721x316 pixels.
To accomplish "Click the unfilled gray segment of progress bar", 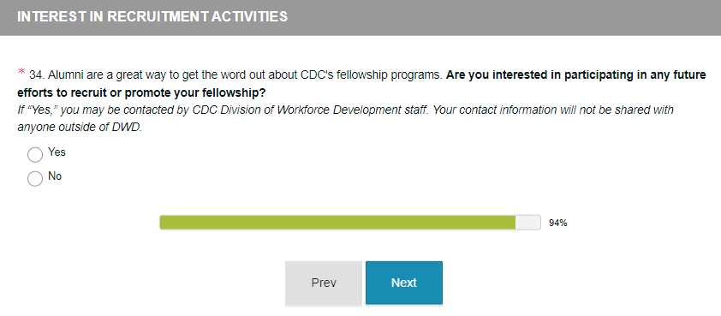I will 527,222.
